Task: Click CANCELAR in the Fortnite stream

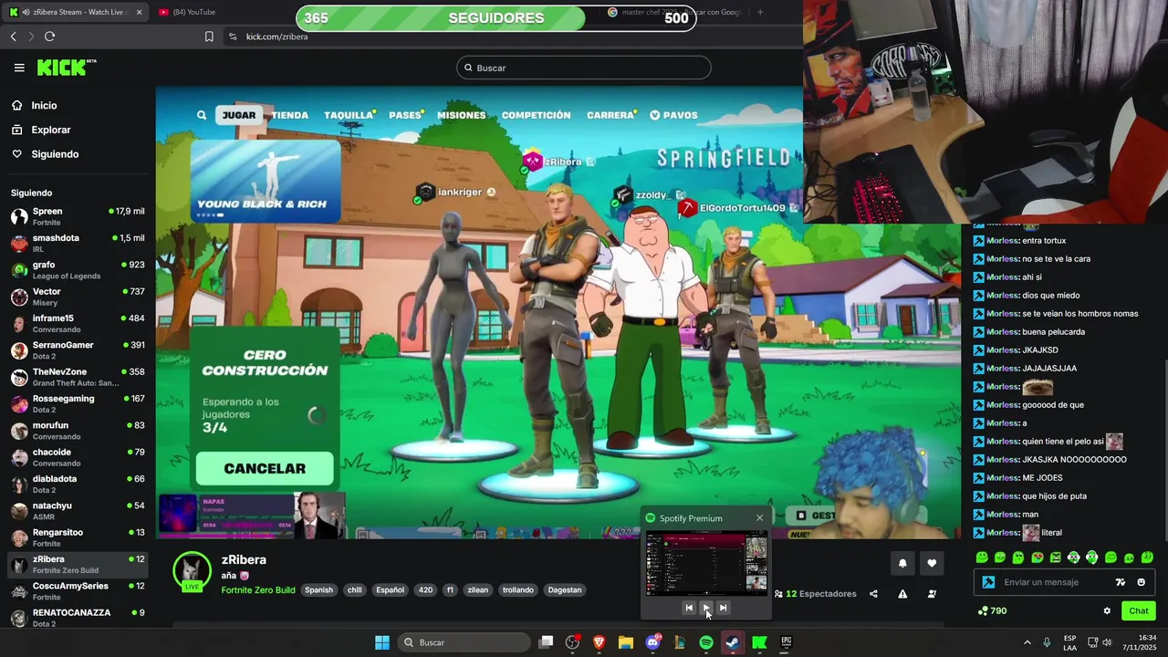Action: click(x=265, y=468)
